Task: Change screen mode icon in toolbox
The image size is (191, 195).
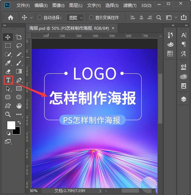Action: pos(8,141)
